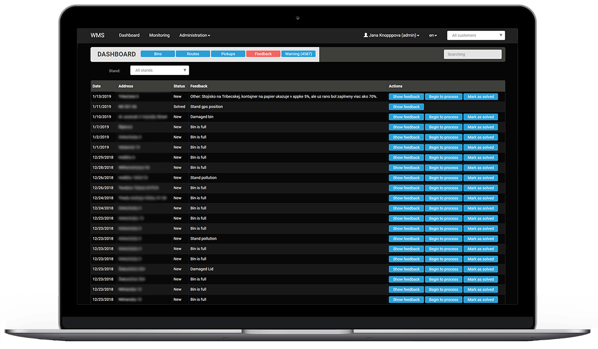Click the user profile icon beside Jana Knopppova
The image size is (598, 349).
(366, 35)
